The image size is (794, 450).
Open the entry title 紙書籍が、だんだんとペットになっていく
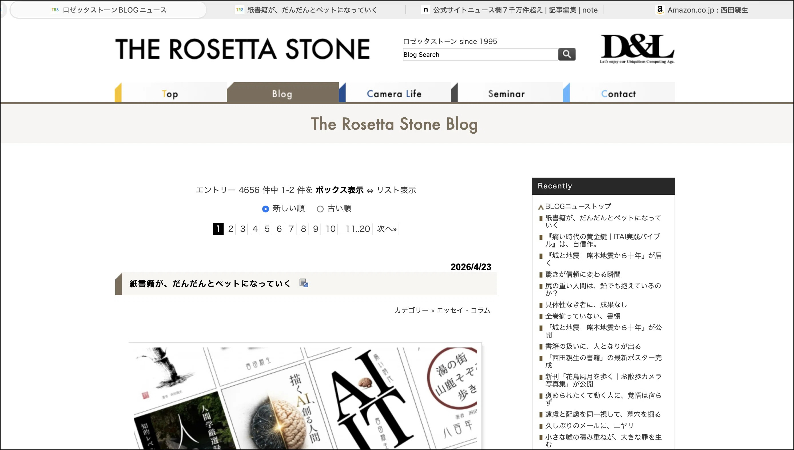pyautogui.click(x=210, y=284)
